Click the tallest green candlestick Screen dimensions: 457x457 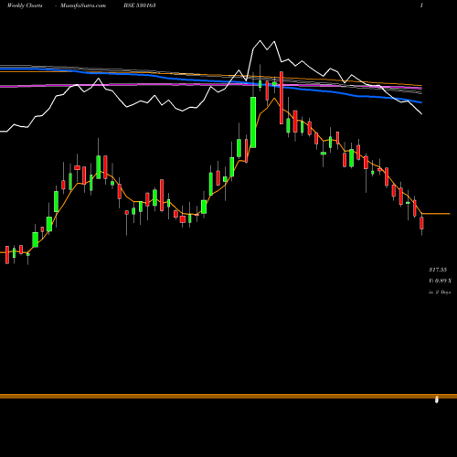[253, 122]
